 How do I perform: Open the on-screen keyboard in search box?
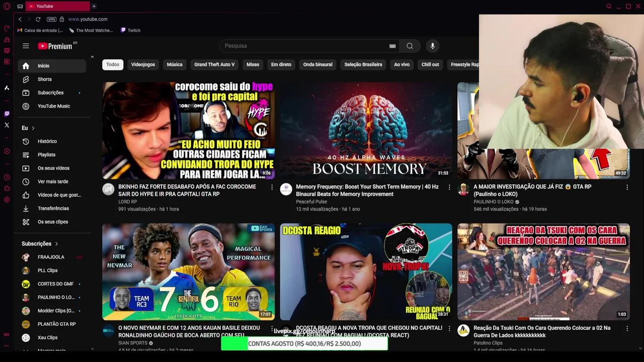coord(392,46)
